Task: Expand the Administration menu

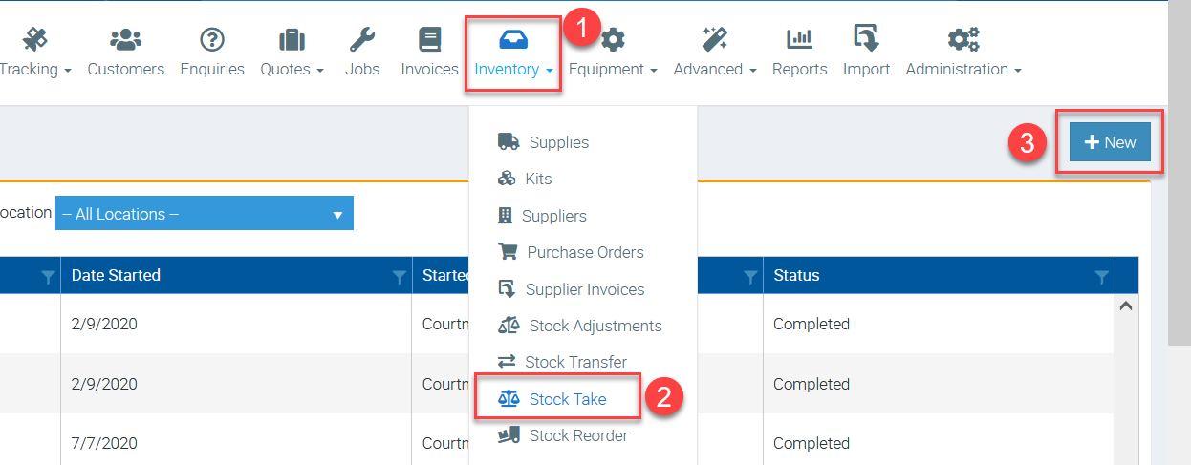Action: coord(964,69)
